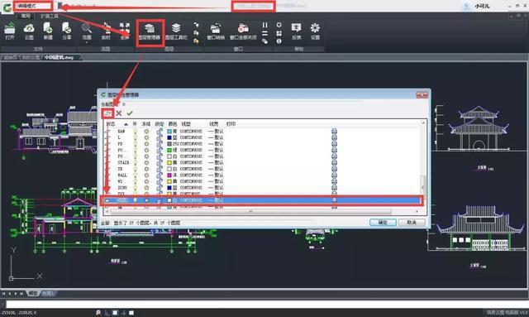This screenshot has height=317, width=529.
Task: Click the 打印 column header
Action: coord(231,124)
